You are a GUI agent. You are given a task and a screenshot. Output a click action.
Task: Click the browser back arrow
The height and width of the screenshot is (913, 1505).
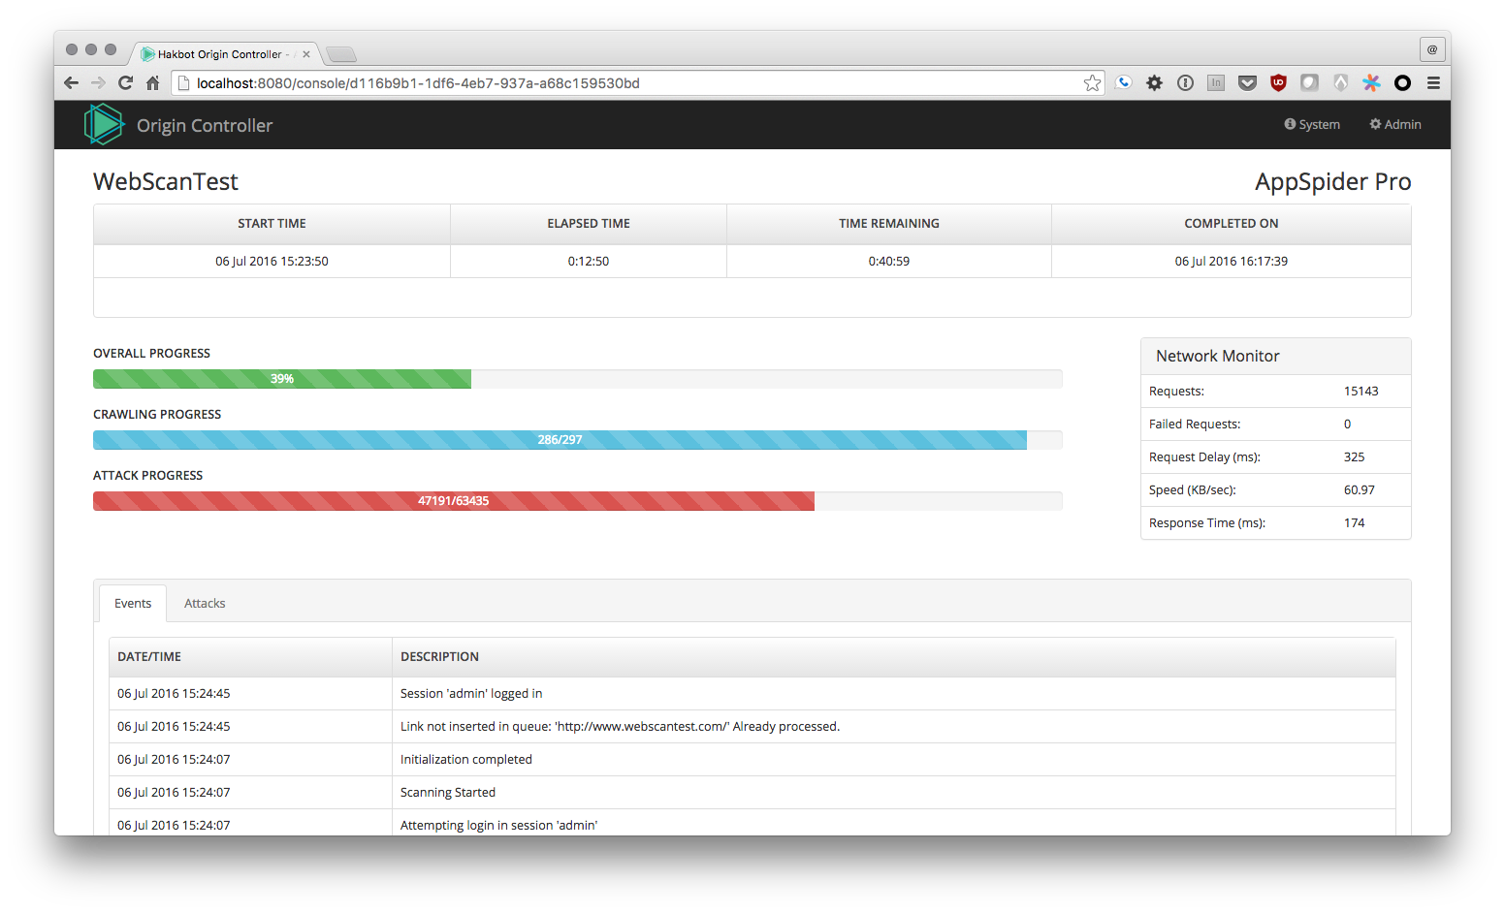tap(71, 83)
